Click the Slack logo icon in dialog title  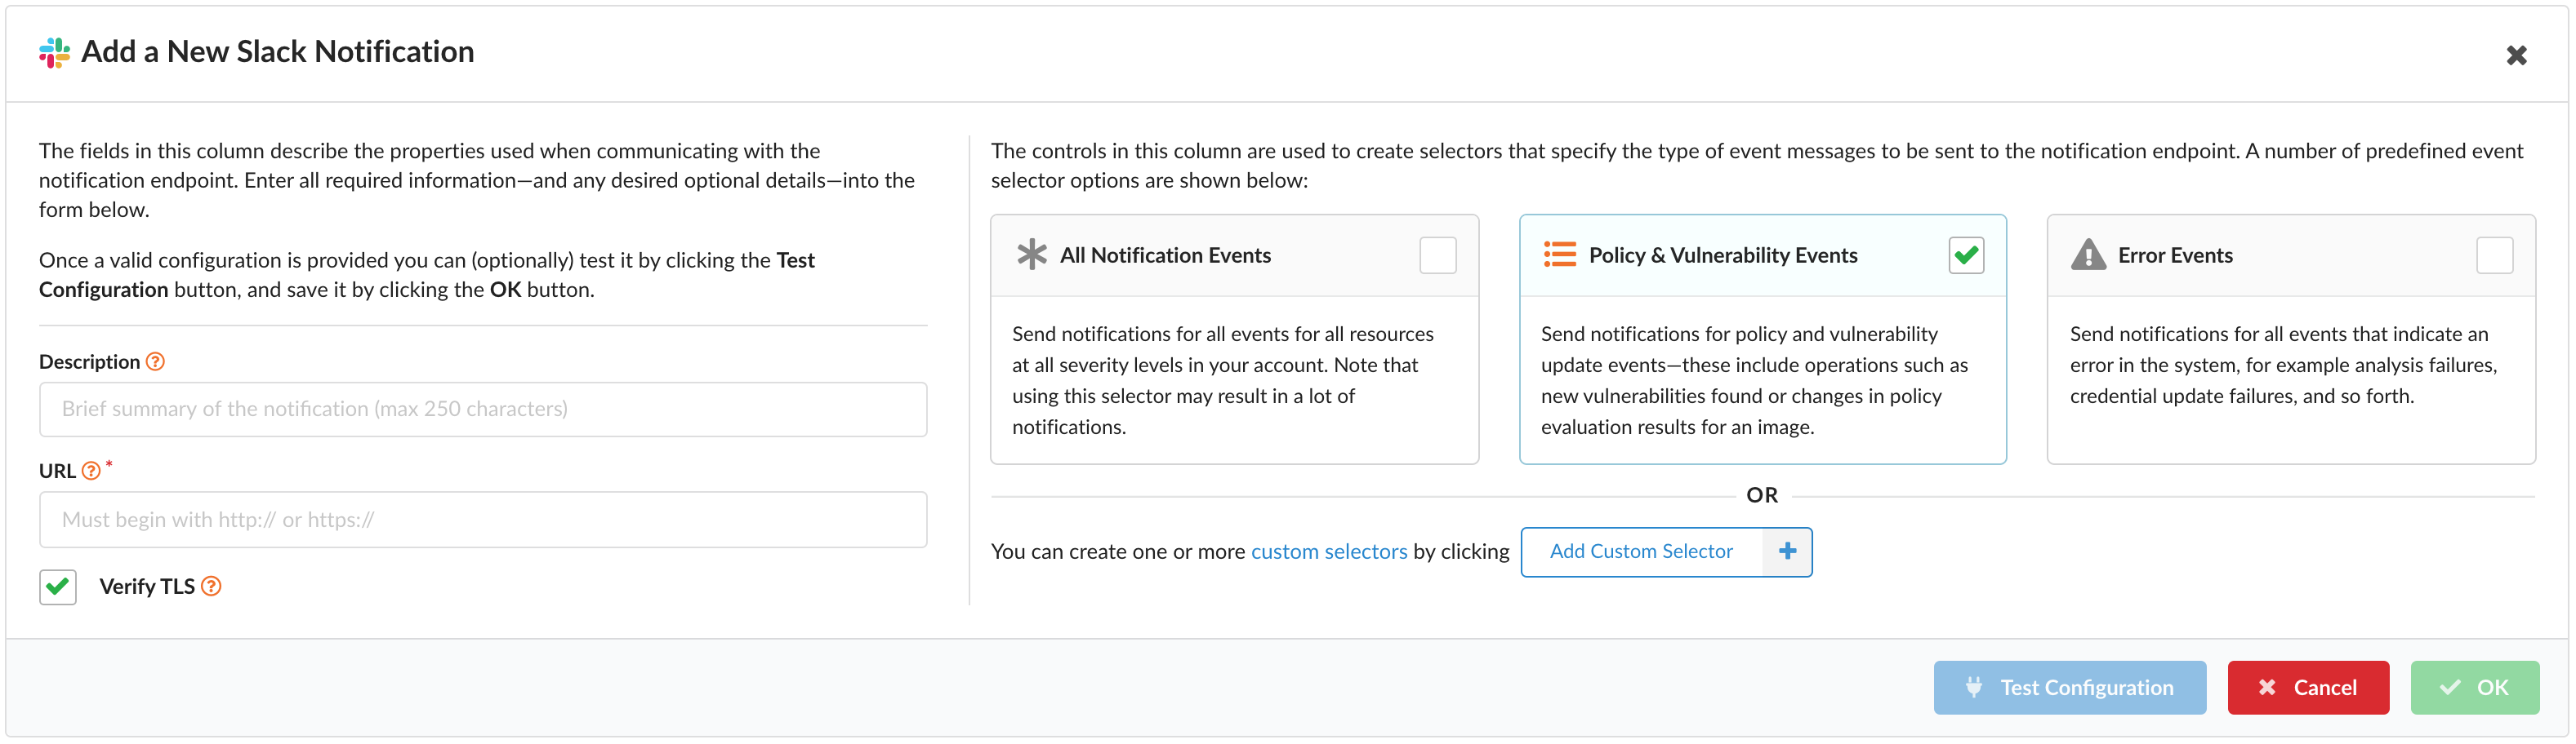coord(54,52)
